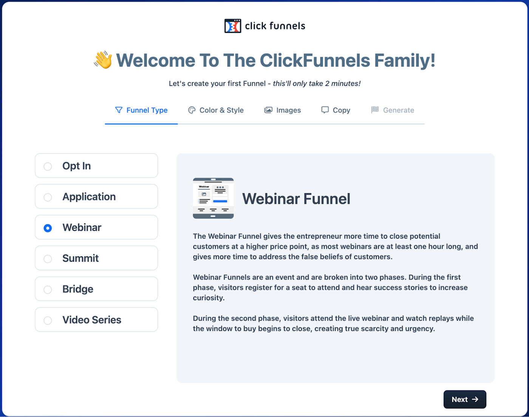Select the Webinar radio button

[48, 228]
